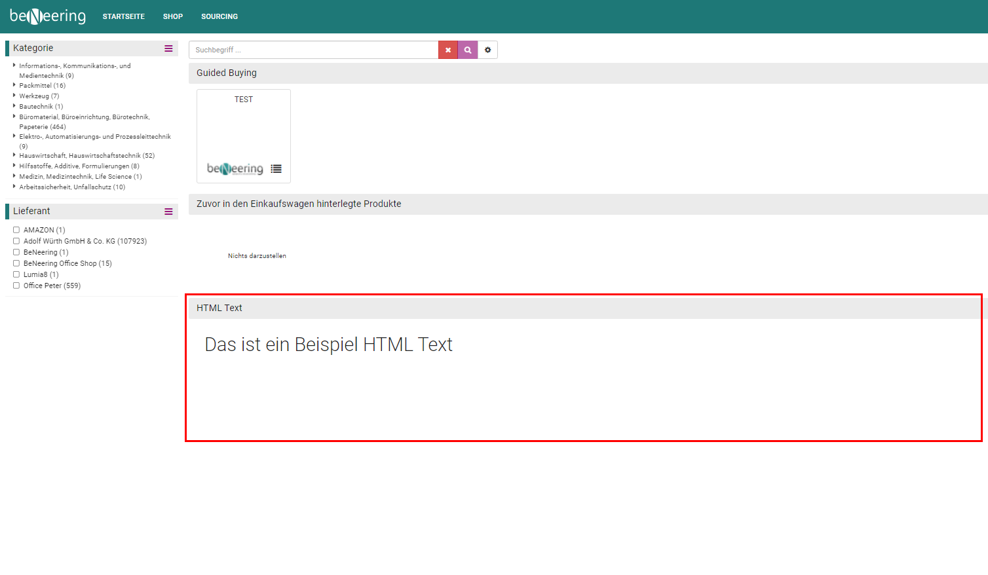
Task: Enable Adolf Würth GmbH supplier filter
Action: [16, 241]
